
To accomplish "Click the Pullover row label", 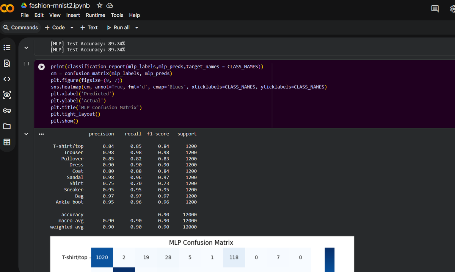I will click(x=72, y=159).
